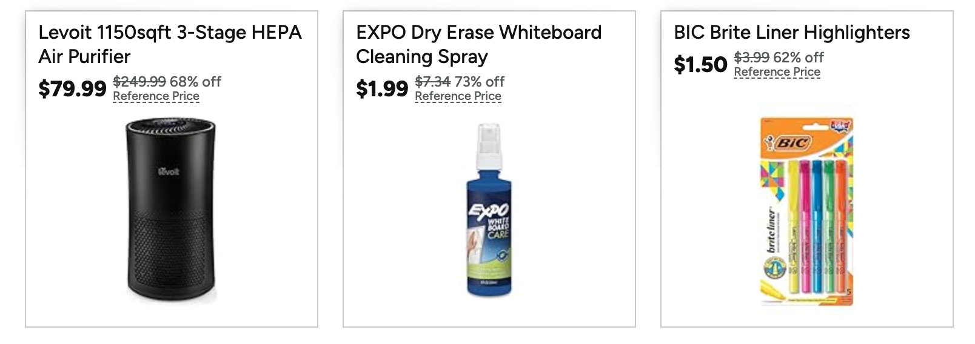This screenshot has width=975, height=344.
Task: Open the EXPO cleaning spray bottle image
Action: 489,210
